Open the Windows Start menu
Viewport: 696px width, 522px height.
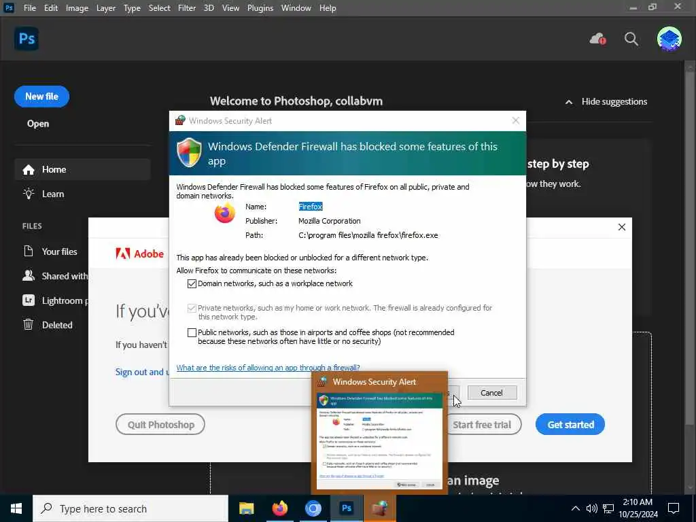(x=16, y=508)
